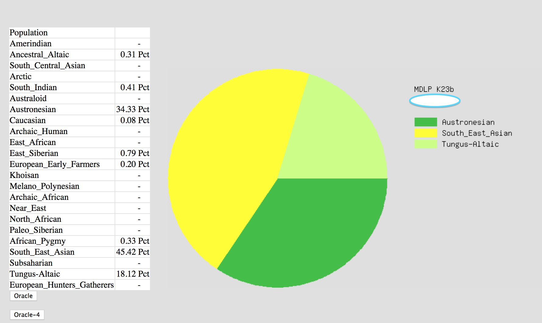Select the African_Pygmy row label

37,241
